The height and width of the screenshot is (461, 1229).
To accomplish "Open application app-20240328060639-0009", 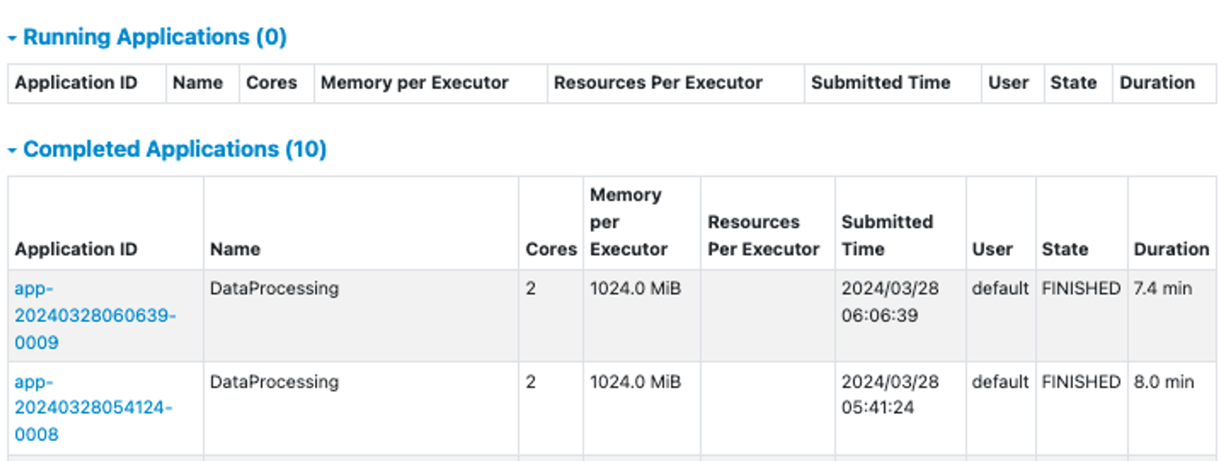I will click(x=95, y=316).
